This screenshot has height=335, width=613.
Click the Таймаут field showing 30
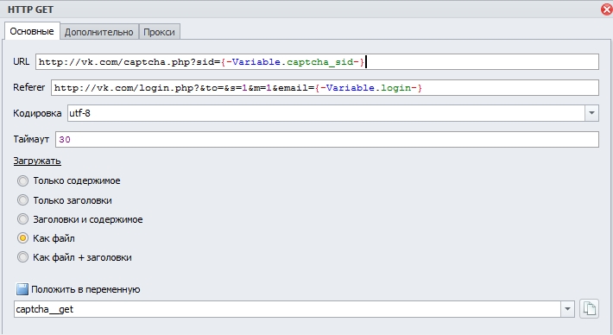(327, 140)
